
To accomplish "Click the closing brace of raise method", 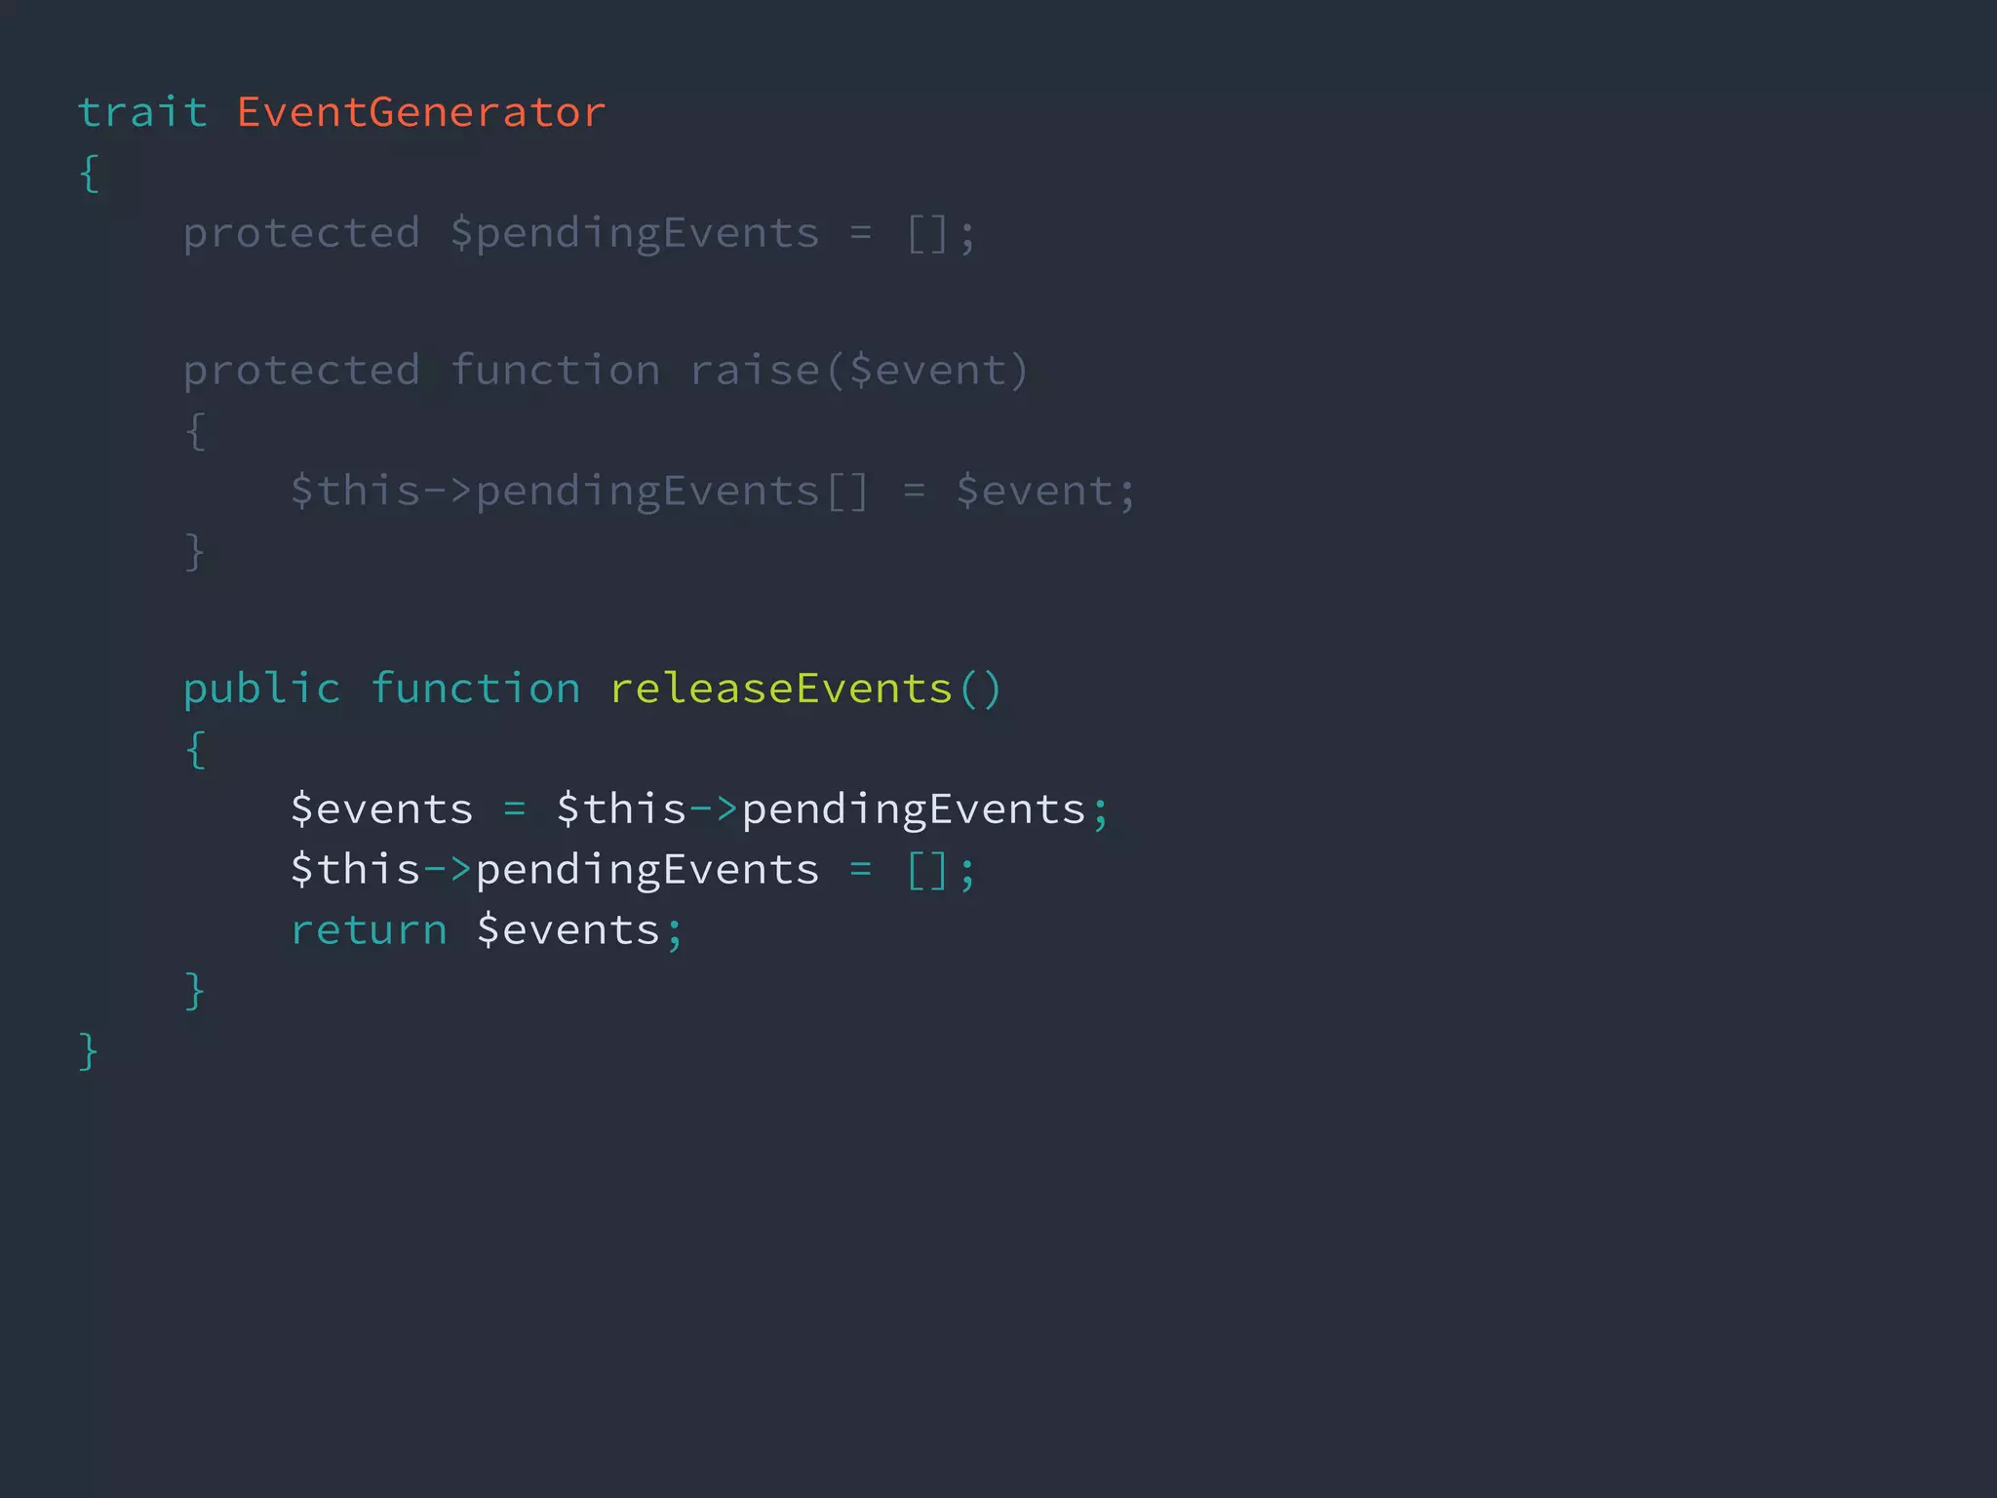I will click(195, 552).
